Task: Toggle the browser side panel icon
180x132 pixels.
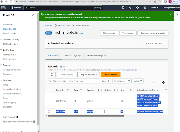Action: 165,1
